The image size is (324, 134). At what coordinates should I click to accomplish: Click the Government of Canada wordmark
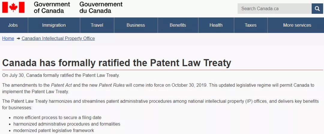(52, 7)
